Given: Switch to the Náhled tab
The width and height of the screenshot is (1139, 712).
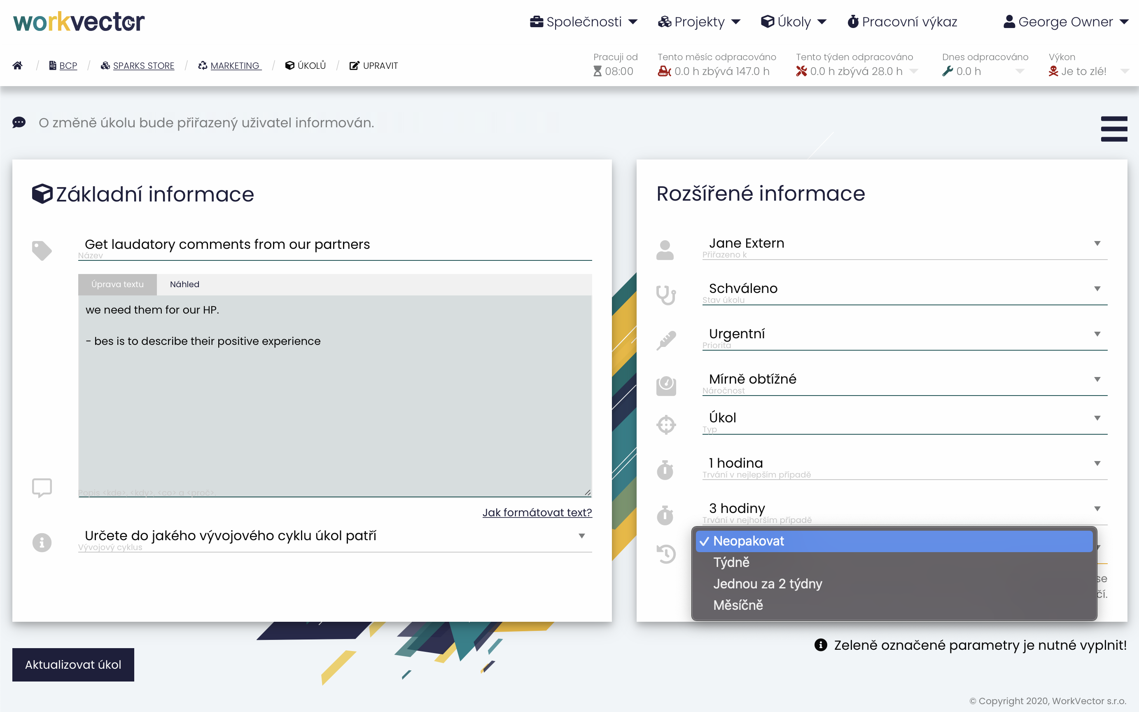Looking at the screenshot, I should [184, 284].
